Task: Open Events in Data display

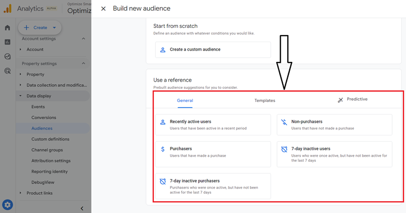Action: pyautogui.click(x=38, y=106)
